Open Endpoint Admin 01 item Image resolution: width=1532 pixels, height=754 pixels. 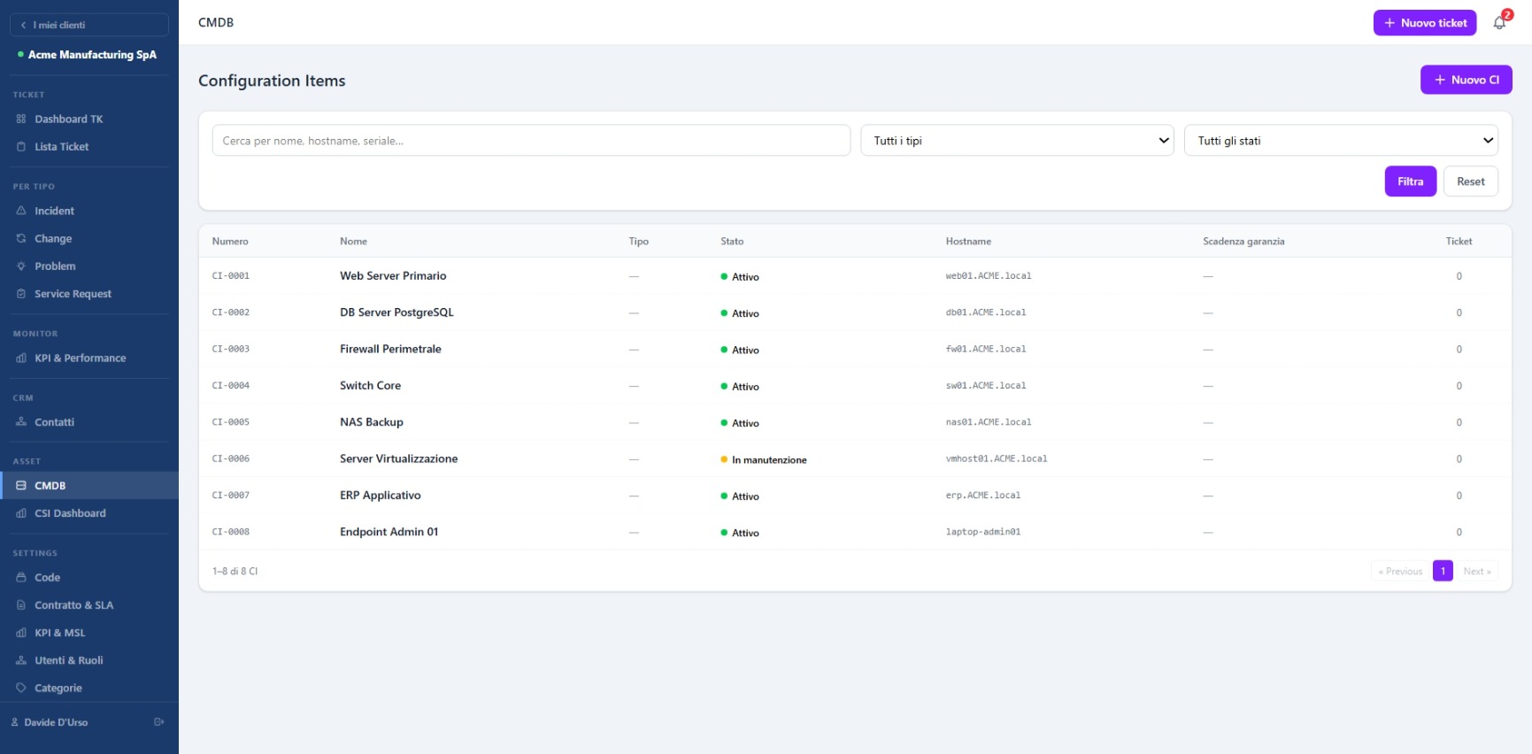(x=389, y=532)
